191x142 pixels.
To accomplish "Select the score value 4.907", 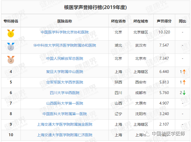I will [164, 103].
